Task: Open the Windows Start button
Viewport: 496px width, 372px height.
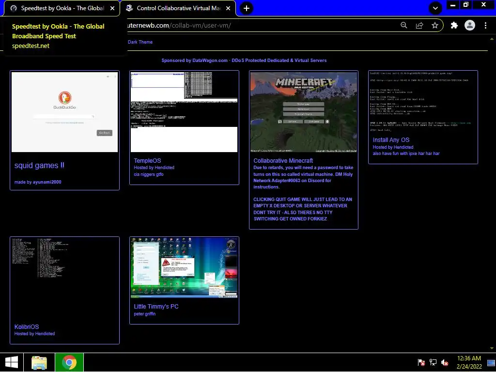Action: [12, 362]
